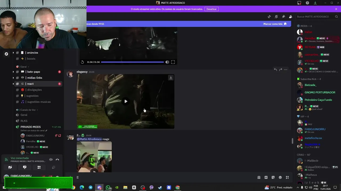Open elegancy's user profile name
Viewport: 341px width, 191px height.
pos(82,72)
